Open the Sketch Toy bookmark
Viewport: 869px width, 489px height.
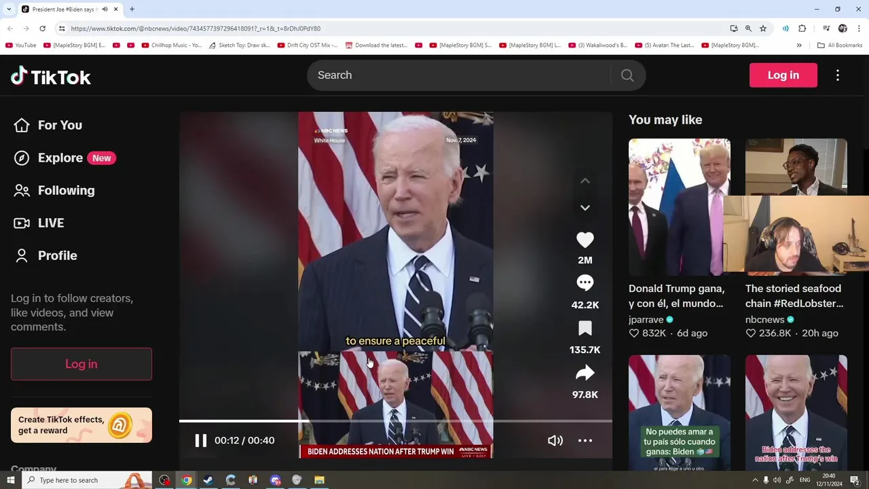coord(239,46)
